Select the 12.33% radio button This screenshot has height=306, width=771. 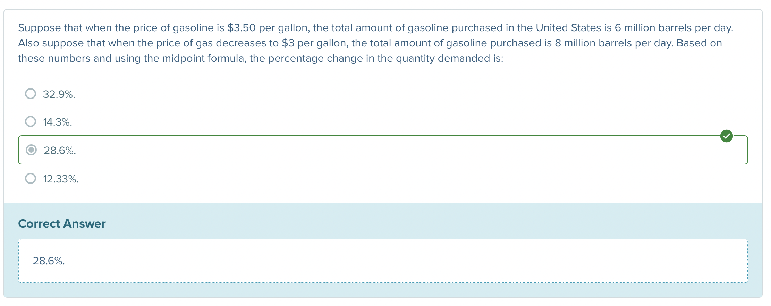[x=31, y=178]
